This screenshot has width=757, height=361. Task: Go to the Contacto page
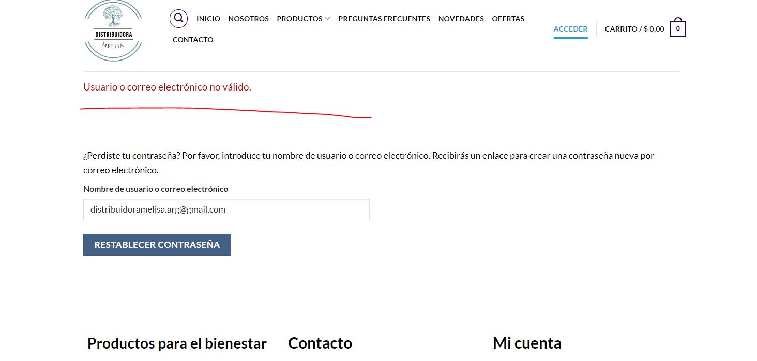[x=193, y=40]
